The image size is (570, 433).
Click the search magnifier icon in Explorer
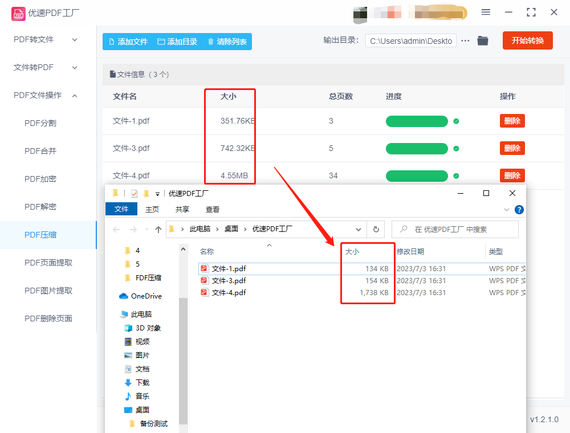(404, 229)
